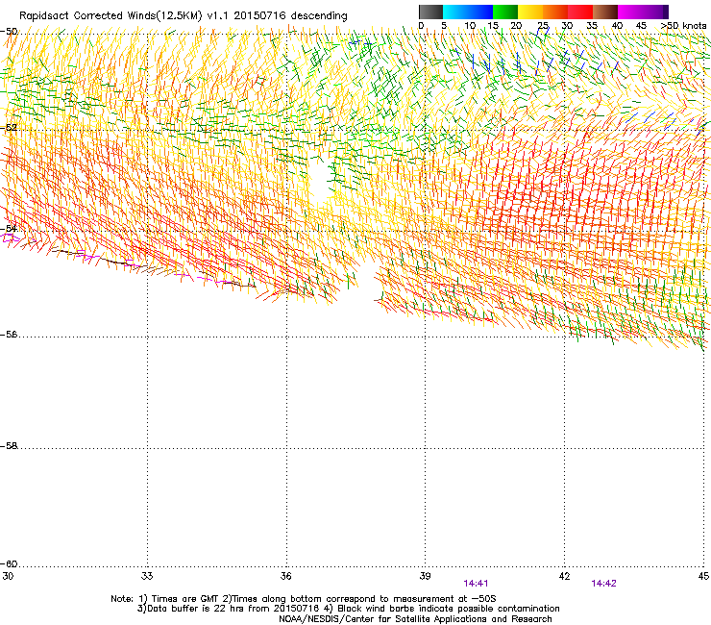Click the orange 25-30 knots color segment

click(x=555, y=12)
